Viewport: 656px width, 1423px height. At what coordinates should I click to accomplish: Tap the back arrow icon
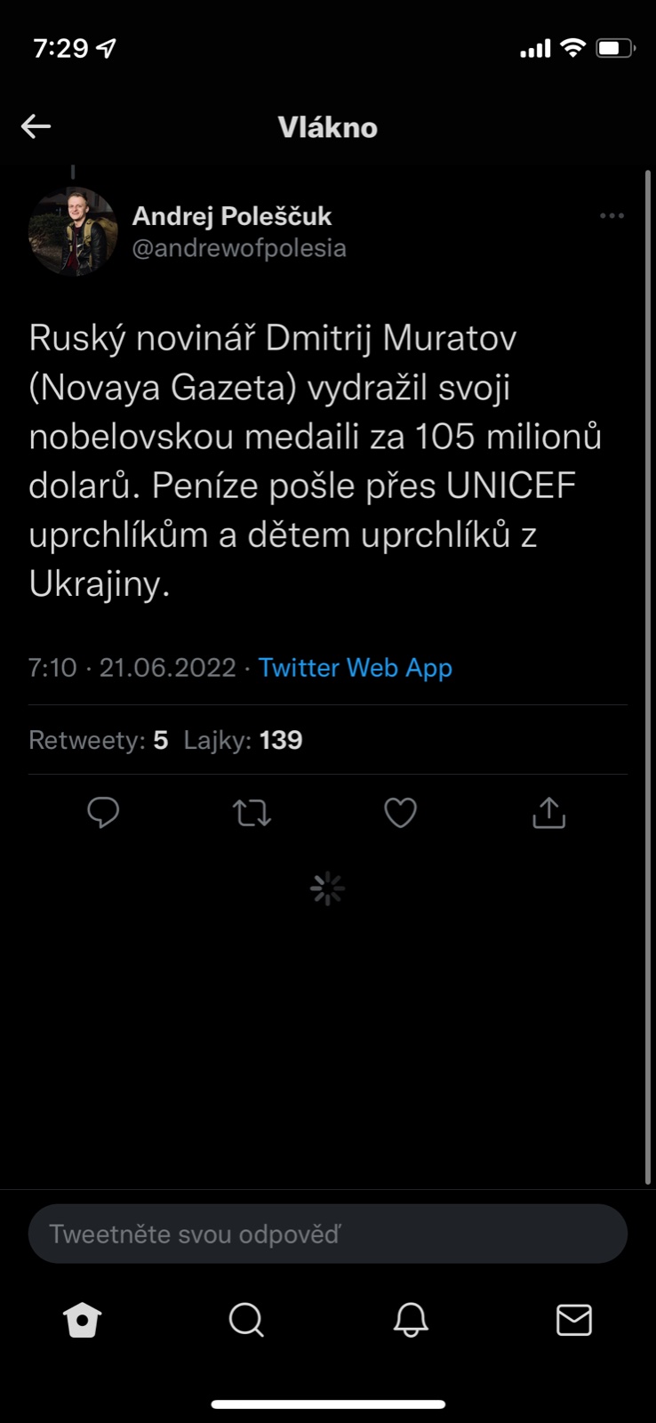tap(36, 127)
